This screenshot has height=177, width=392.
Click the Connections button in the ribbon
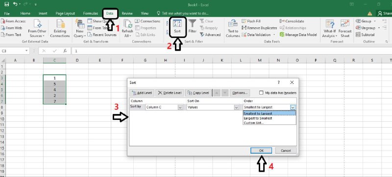[148, 21]
